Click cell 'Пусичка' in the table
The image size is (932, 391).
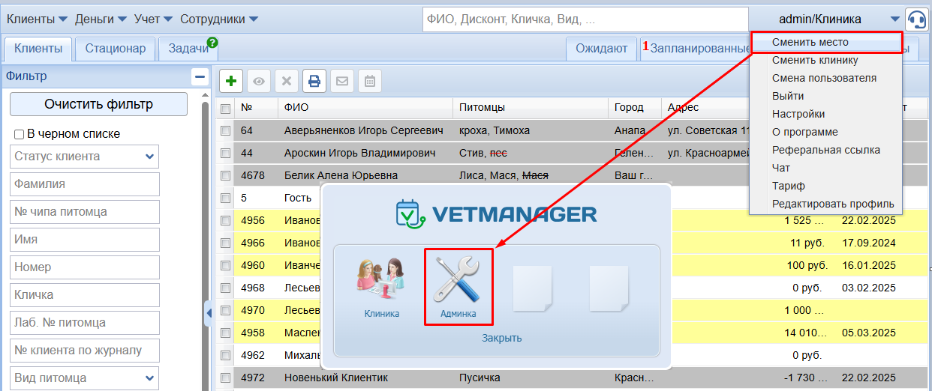tap(480, 378)
